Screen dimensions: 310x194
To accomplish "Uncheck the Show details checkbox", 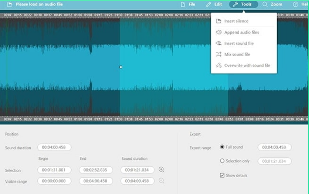I will [222, 175].
